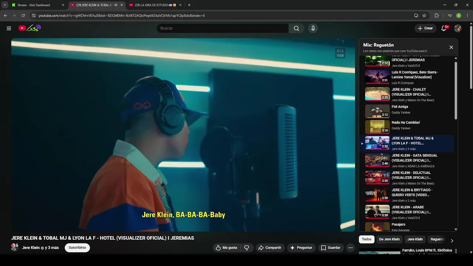Like the video with Me gusta

pyautogui.click(x=226, y=248)
